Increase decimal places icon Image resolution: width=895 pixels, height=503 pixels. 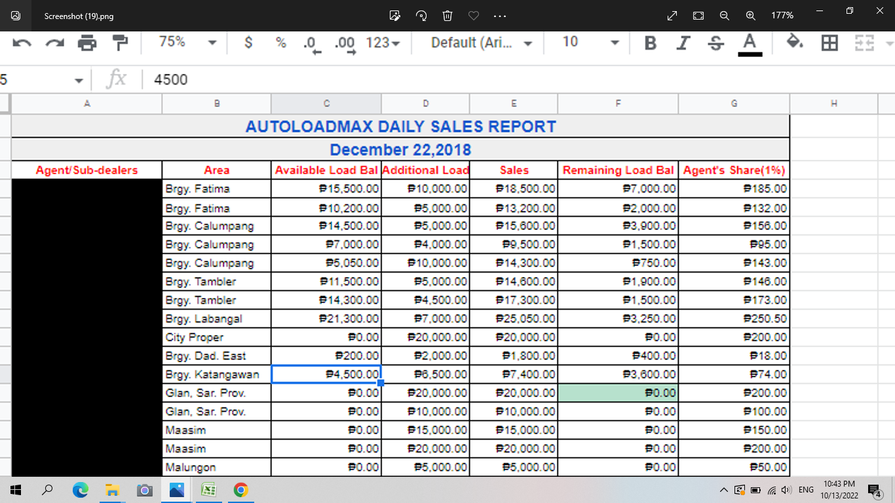tap(345, 44)
